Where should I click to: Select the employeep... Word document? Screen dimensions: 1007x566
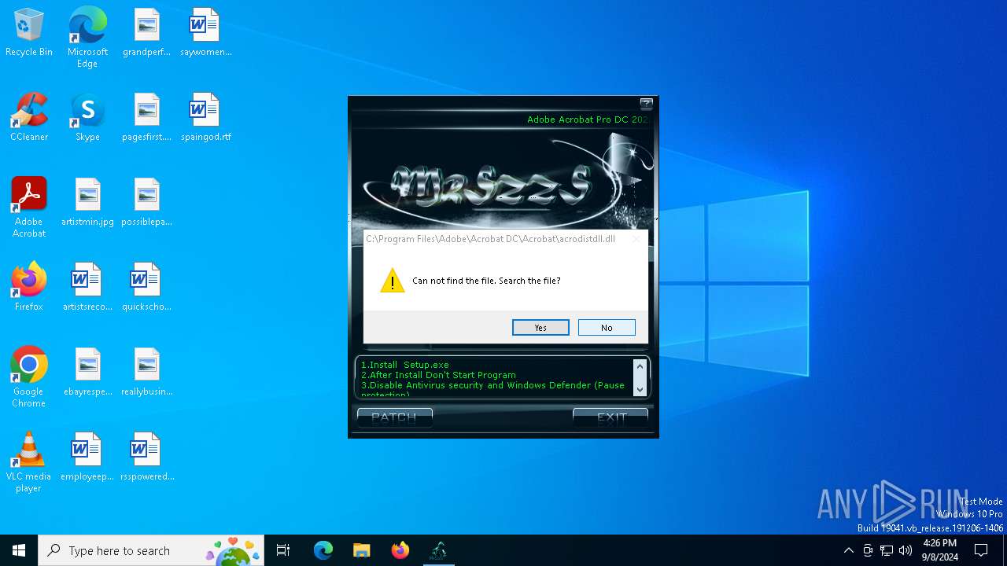tap(87, 458)
